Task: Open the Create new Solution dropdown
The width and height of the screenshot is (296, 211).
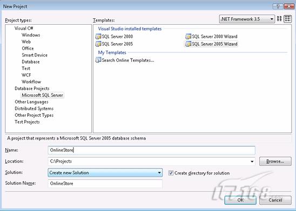Action: pos(105,173)
